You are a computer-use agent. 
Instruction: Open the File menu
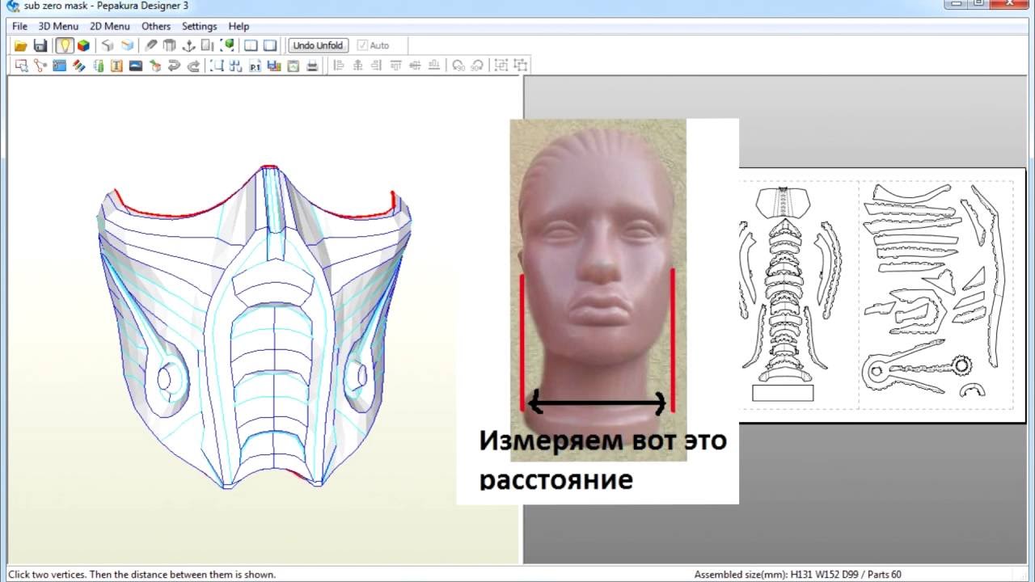[19, 26]
